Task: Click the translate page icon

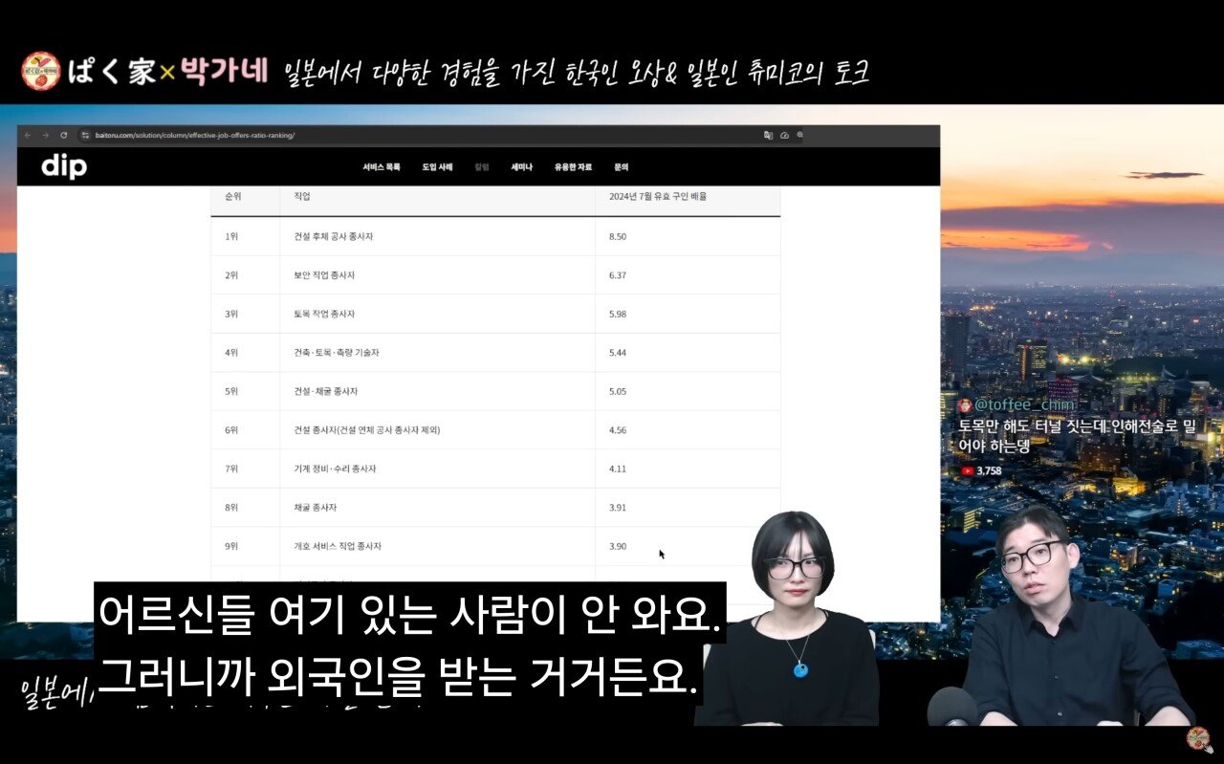Action: (768, 136)
